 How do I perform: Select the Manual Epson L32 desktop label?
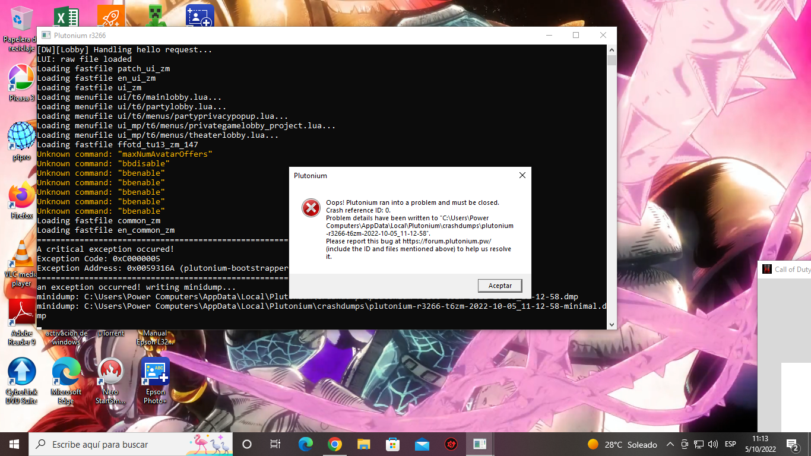point(155,337)
